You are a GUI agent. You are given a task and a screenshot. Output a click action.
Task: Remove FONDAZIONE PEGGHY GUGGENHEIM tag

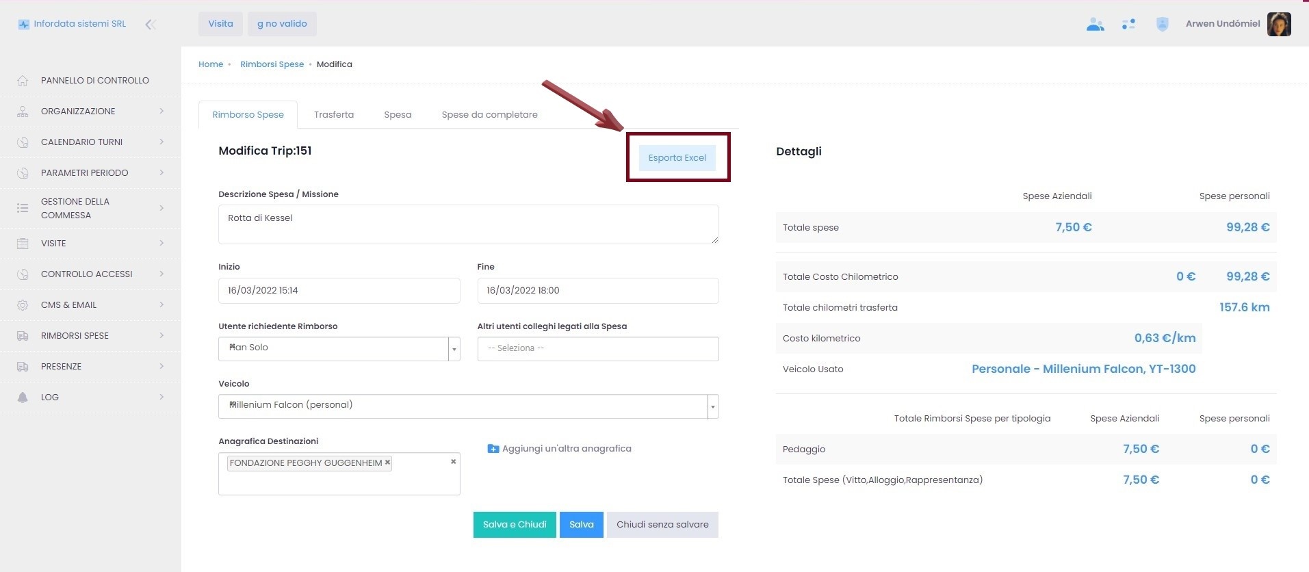point(387,463)
